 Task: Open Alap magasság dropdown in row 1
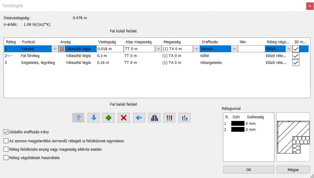(x=158, y=49)
